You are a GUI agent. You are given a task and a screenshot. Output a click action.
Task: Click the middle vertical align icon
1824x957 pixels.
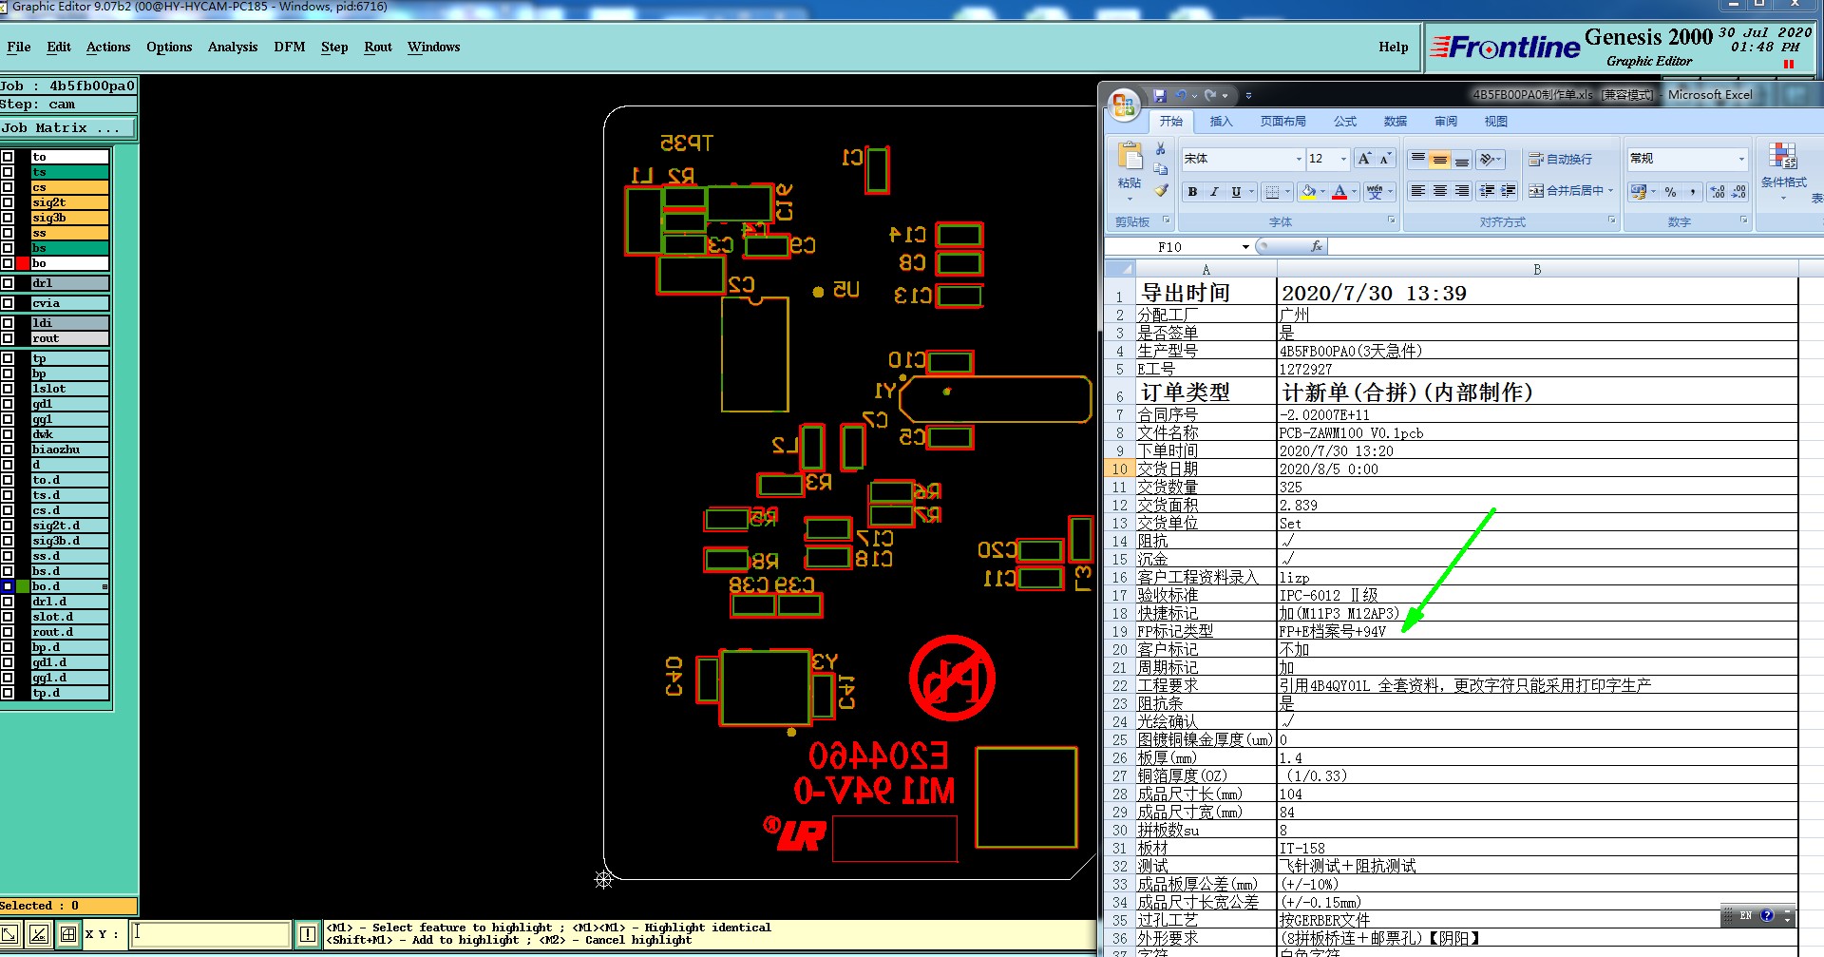1440,159
